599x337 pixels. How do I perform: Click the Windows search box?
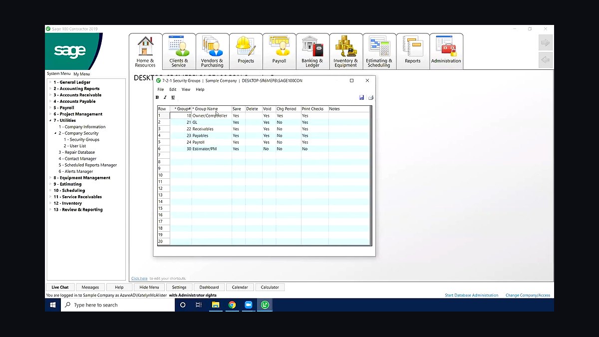(x=118, y=305)
